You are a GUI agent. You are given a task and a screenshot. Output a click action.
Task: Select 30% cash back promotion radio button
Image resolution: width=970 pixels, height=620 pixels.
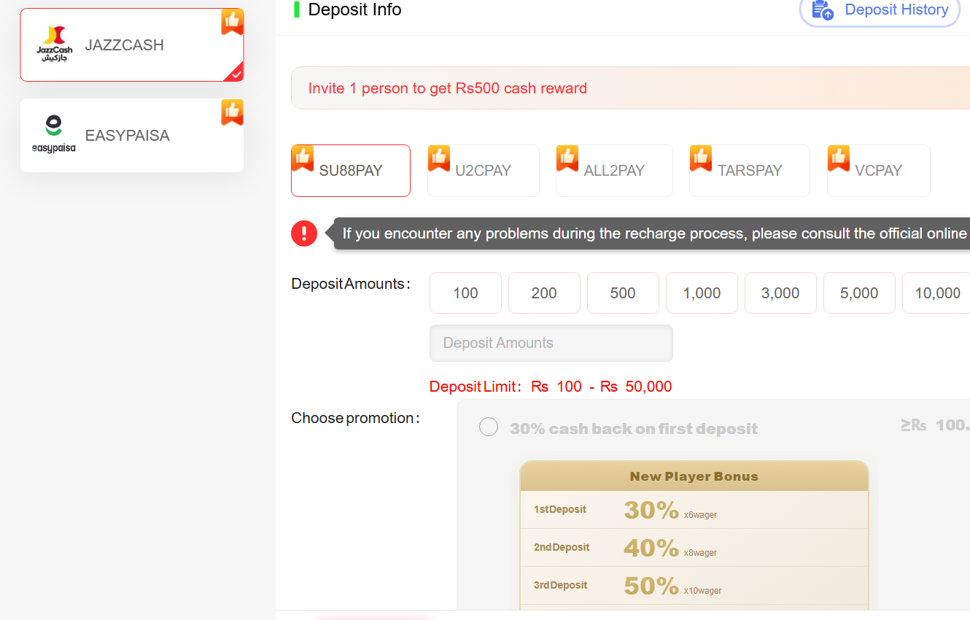click(x=489, y=427)
